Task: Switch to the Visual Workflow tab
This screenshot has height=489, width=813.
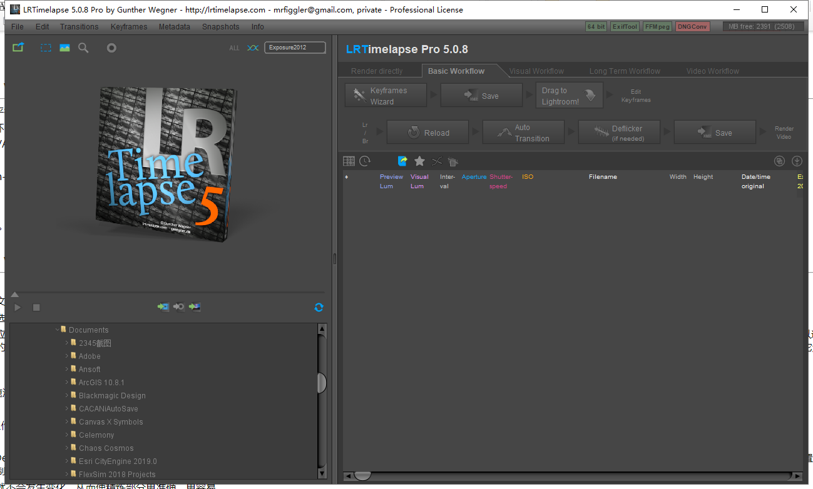Action: click(536, 71)
